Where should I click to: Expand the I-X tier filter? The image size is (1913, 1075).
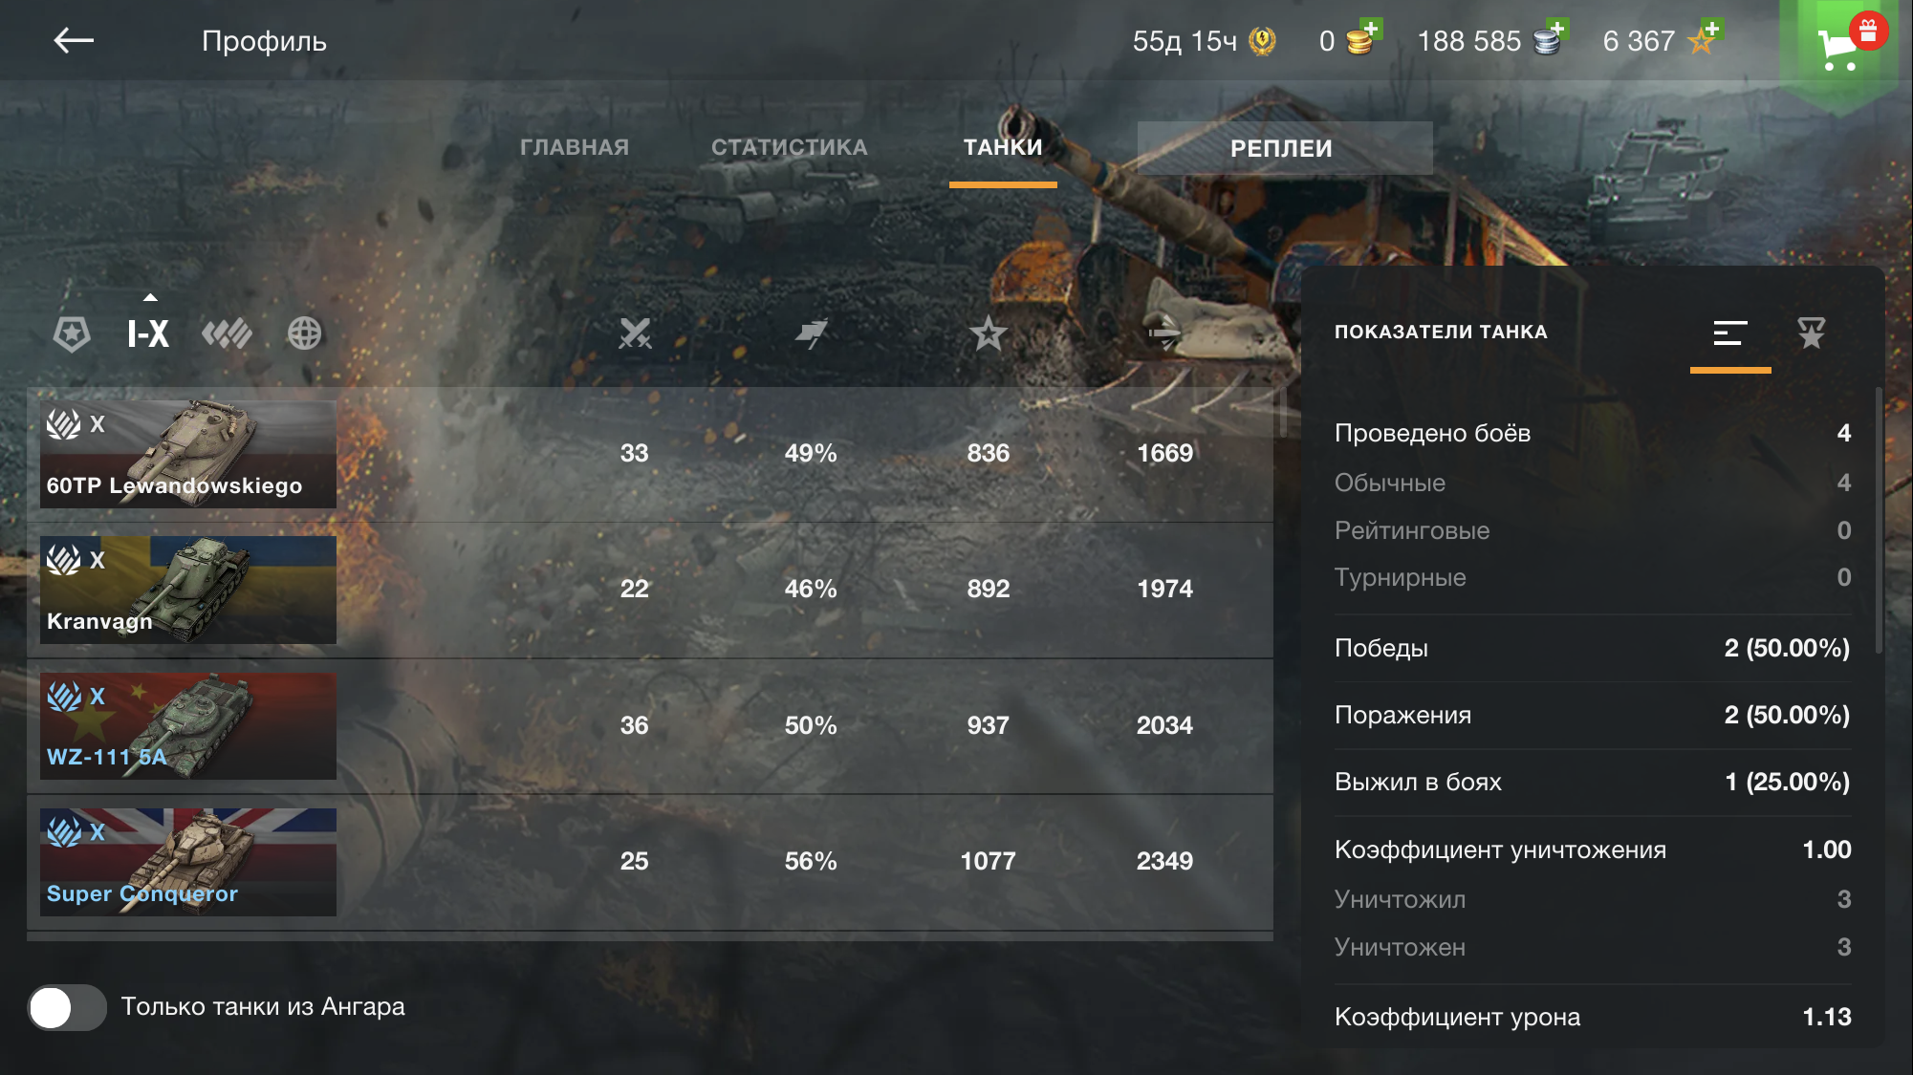point(148,333)
